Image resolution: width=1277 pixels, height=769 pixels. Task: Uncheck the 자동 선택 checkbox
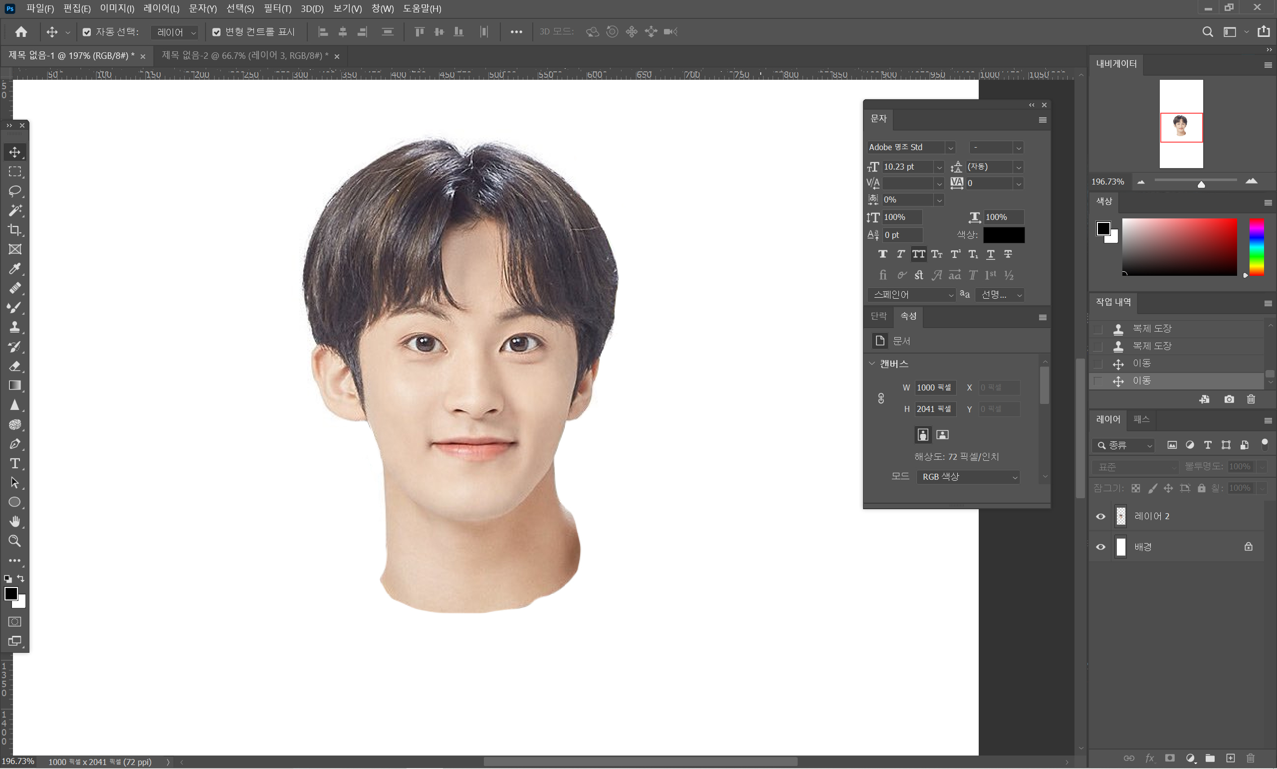point(87,32)
